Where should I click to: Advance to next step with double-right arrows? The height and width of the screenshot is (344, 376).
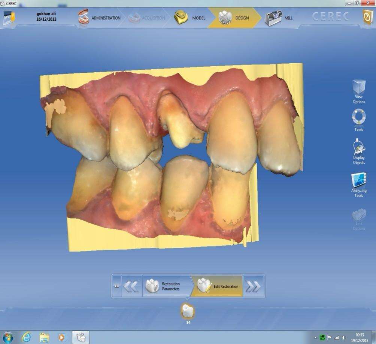pos(253,286)
